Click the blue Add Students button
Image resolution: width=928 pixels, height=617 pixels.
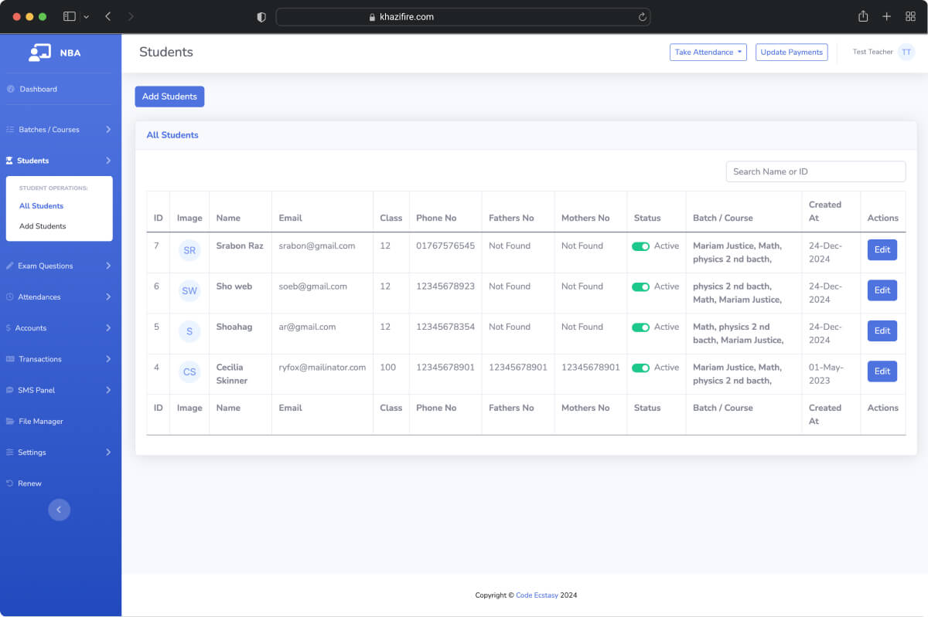coord(169,97)
